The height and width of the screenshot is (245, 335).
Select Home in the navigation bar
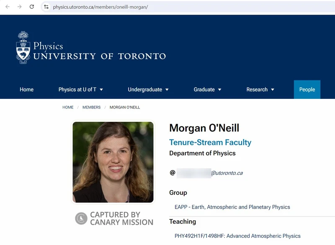click(27, 89)
